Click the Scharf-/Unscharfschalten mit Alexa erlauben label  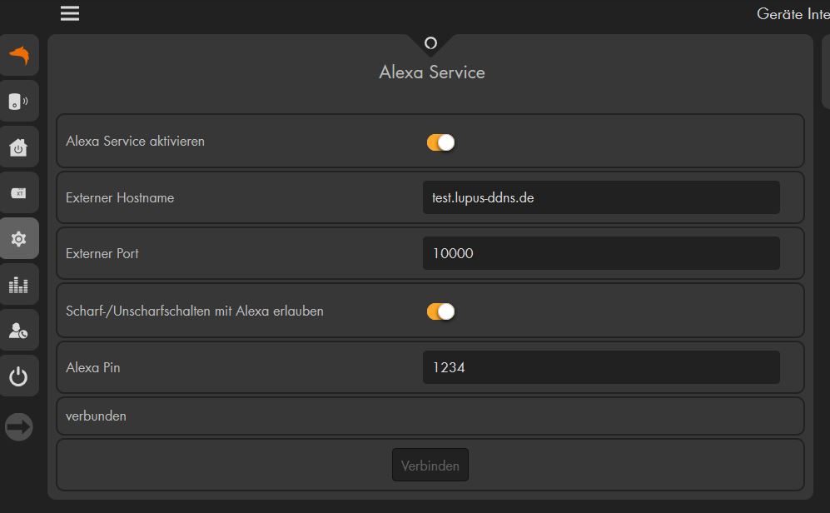194,311
